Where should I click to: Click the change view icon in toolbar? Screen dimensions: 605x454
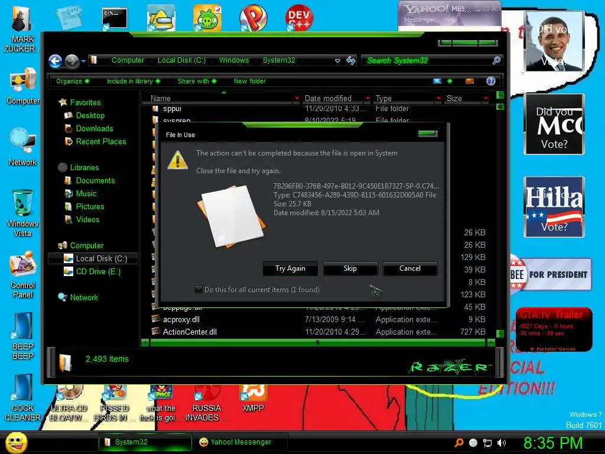(x=437, y=81)
